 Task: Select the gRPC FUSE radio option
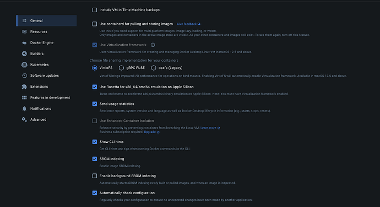pyautogui.click(x=121, y=68)
